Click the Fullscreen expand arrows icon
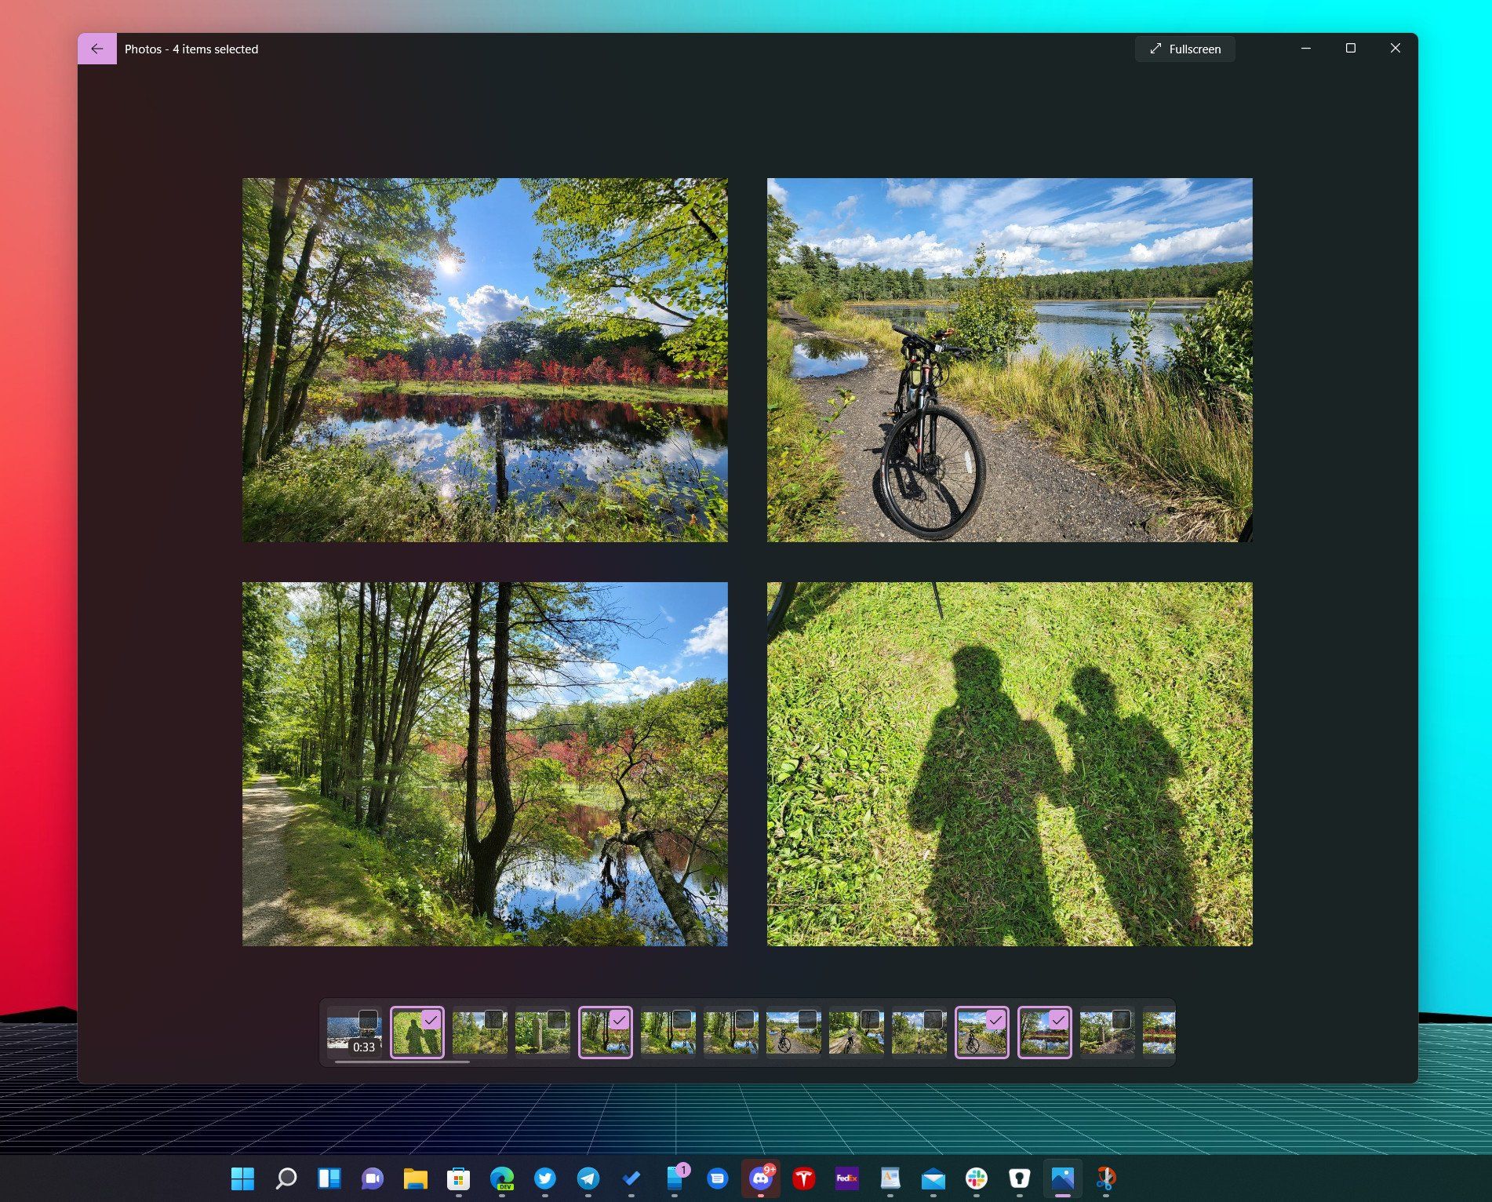This screenshot has height=1202, width=1492. [1155, 49]
